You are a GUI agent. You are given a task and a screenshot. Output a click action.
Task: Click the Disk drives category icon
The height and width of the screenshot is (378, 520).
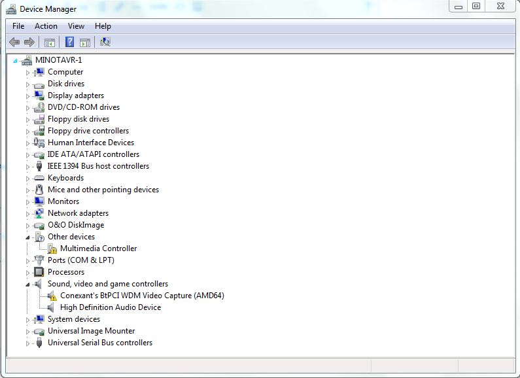(x=39, y=85)
